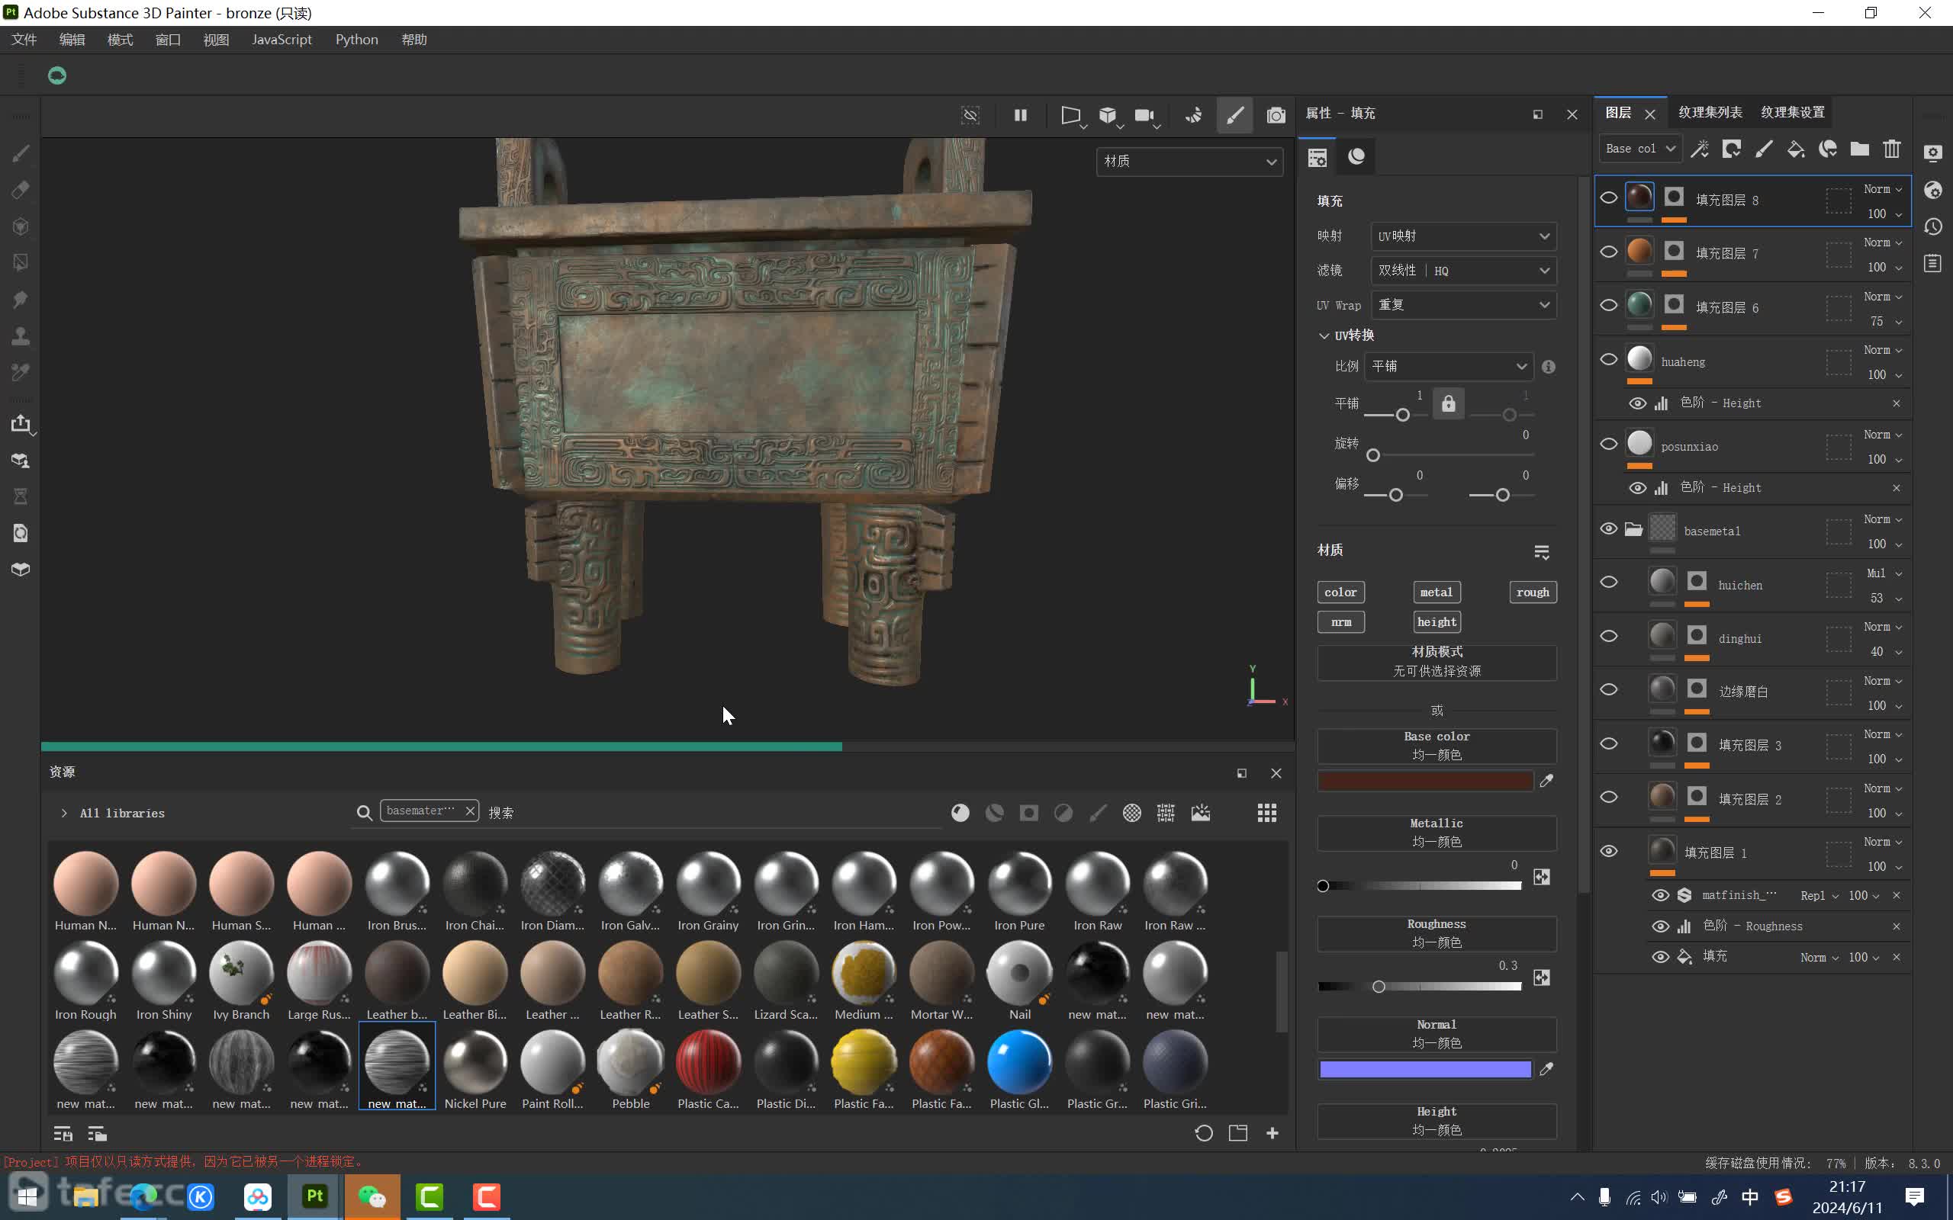Switch to the 纹理集列表 tab
Screen dimensions: 1953x1220
1710,112
